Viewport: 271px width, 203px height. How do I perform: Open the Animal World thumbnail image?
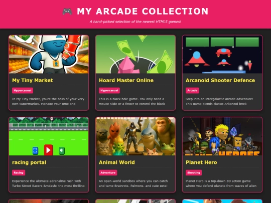point(135,136)
